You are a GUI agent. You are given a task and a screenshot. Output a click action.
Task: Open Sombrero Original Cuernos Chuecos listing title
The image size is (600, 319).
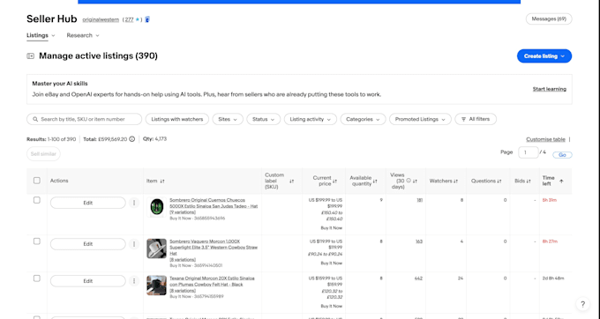point(214,204)
